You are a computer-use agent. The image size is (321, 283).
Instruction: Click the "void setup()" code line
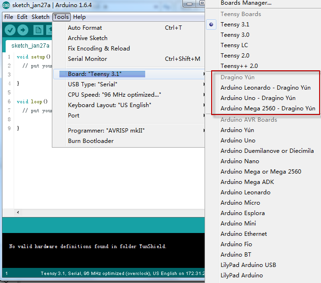pyautogui.click(x=33, y=57)
